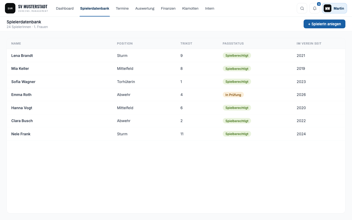Open Nele Frank's entry
352x220 pixels.
pos(176,134)
